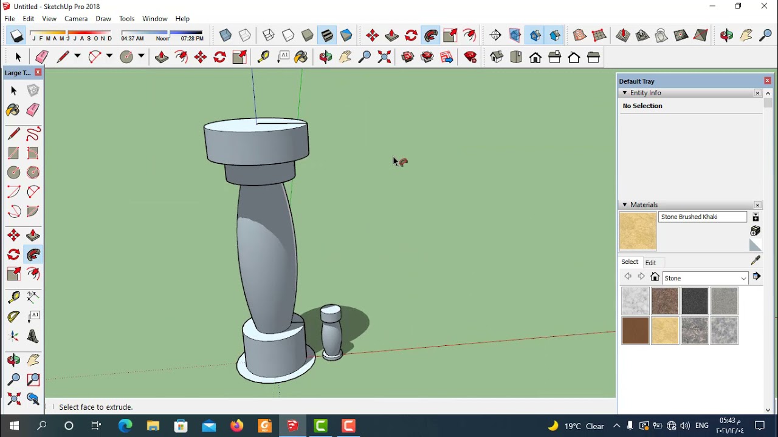
Task: Select the Sandbox Flip Edge tool
Action: 700,35
